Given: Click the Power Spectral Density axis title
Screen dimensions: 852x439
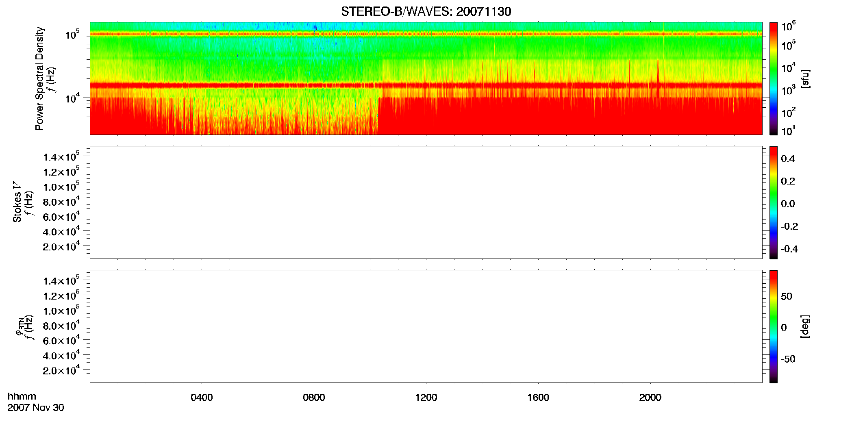Looking at the screenshot, I should 39,78.
